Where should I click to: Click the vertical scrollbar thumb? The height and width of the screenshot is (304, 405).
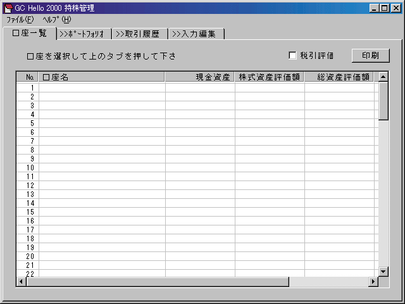383,101
